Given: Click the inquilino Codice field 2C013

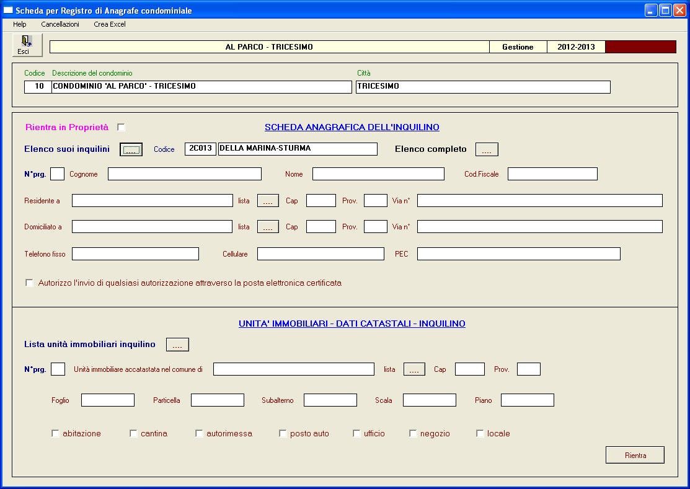Looking at the screenshot, I should 201,149.
